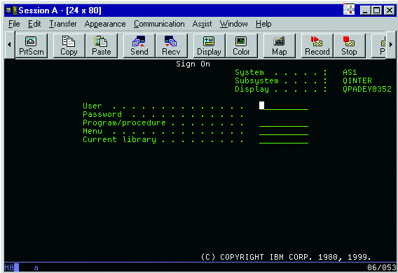Click the Send file toolbar button
Image resolution: width=398 pixels, height=273 pixels.
[x=139, y=46]
